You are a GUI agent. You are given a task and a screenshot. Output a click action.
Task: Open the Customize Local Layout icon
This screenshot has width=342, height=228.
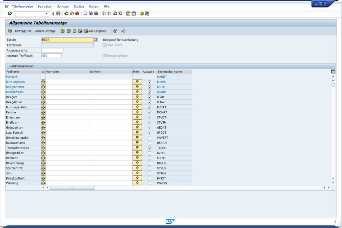(x=147, y=14)
